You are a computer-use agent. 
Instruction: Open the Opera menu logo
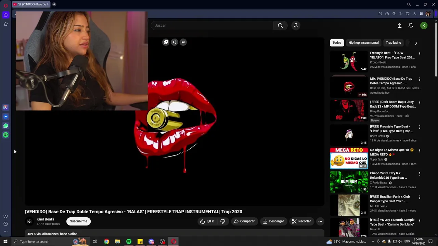click(x=5, y=5)
